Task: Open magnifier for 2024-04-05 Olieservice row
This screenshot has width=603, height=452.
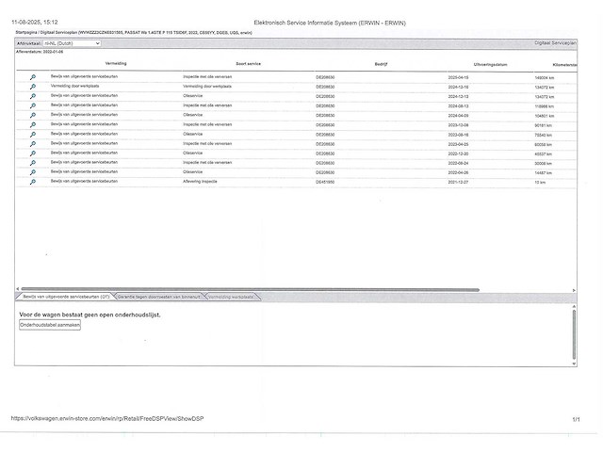Action: pyautogui.click(x=33, y=115)
